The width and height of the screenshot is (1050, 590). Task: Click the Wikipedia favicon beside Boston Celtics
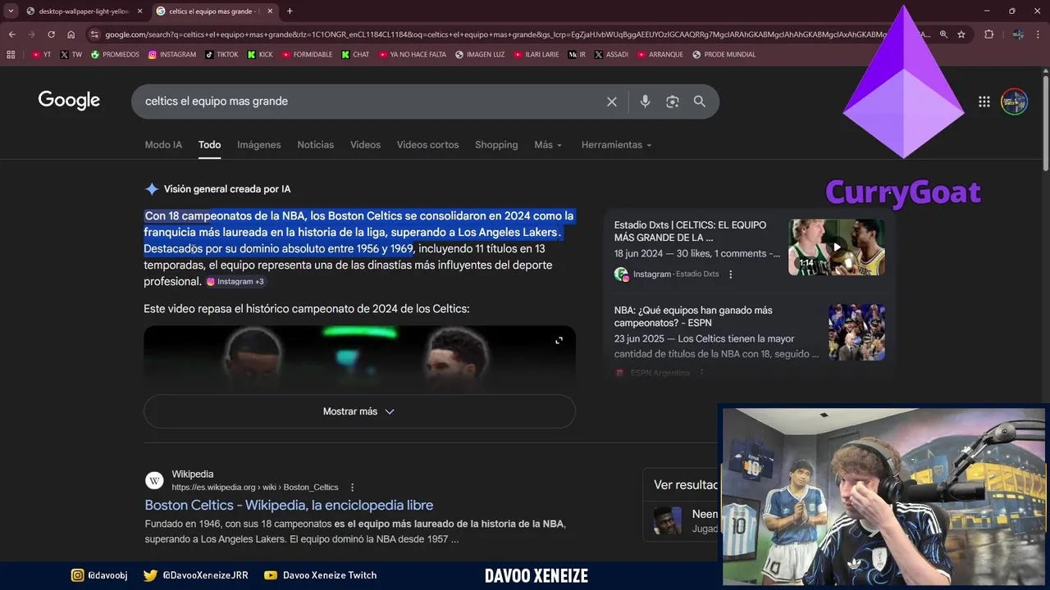click(154, 480)
